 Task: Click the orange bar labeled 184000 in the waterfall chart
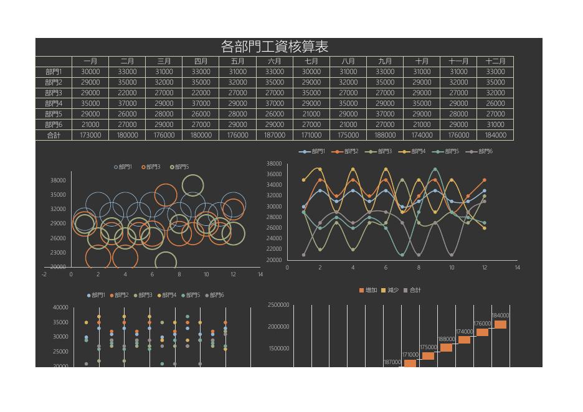click(x=500, y=325)
